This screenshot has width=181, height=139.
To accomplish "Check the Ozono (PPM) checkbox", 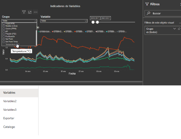I will pos(4,29).
